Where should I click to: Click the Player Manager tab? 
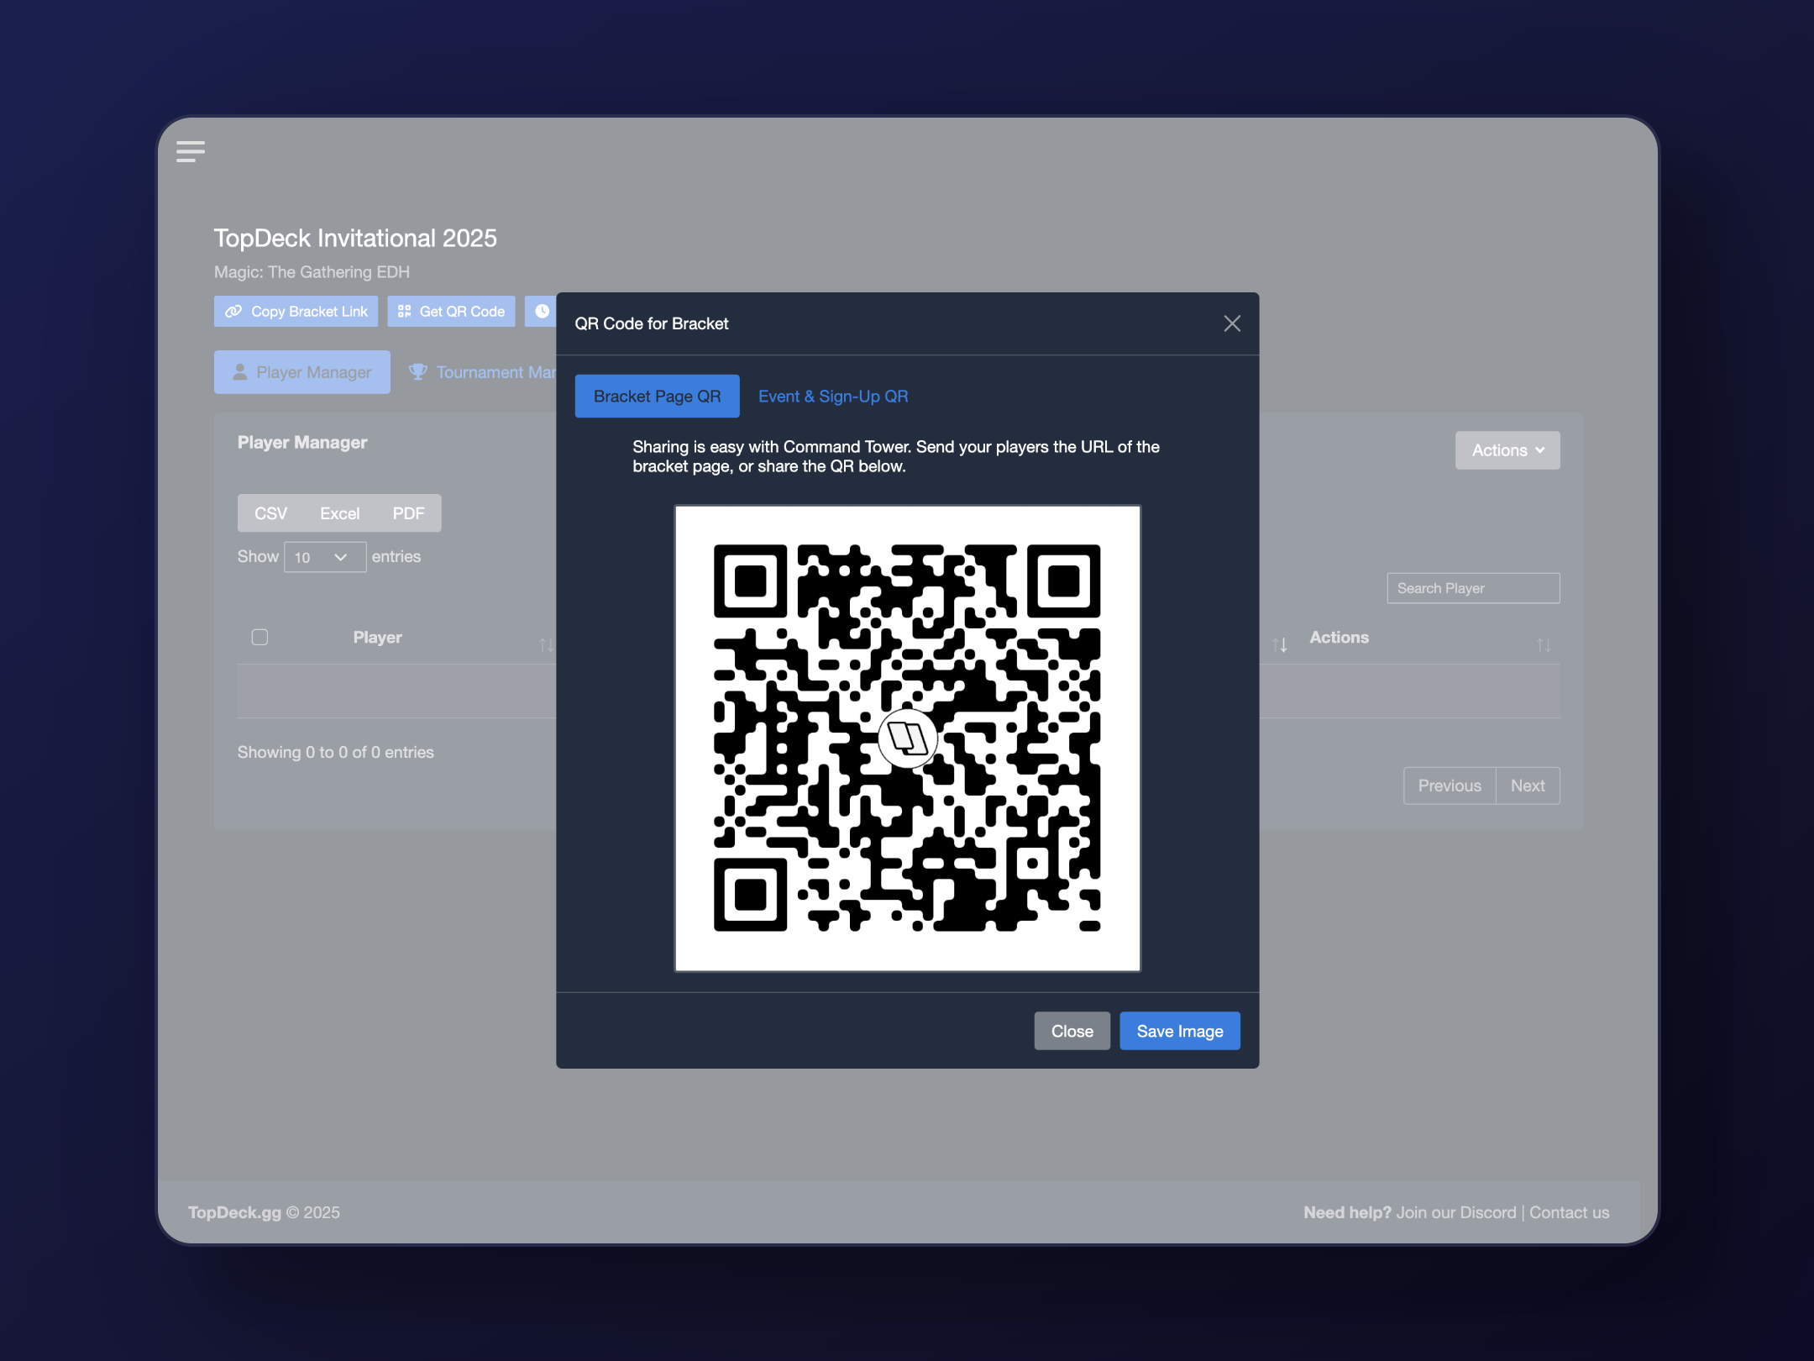pyautogui.click(x=301, y=372)
